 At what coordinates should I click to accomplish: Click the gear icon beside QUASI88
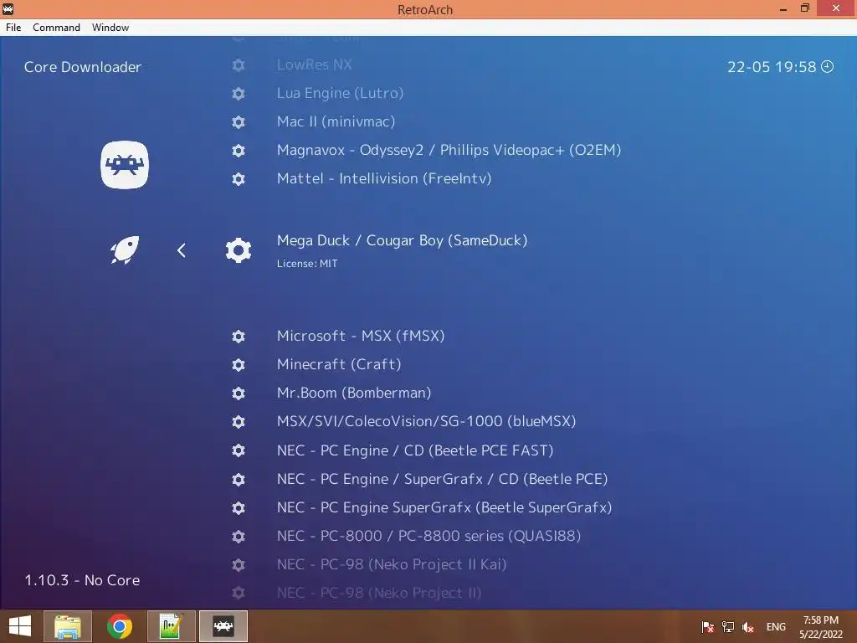tap(239, 537)
